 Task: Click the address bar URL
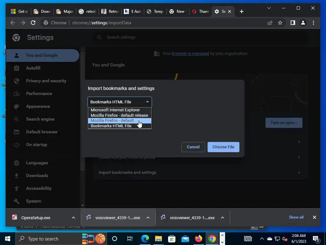(x=102, y=23)
